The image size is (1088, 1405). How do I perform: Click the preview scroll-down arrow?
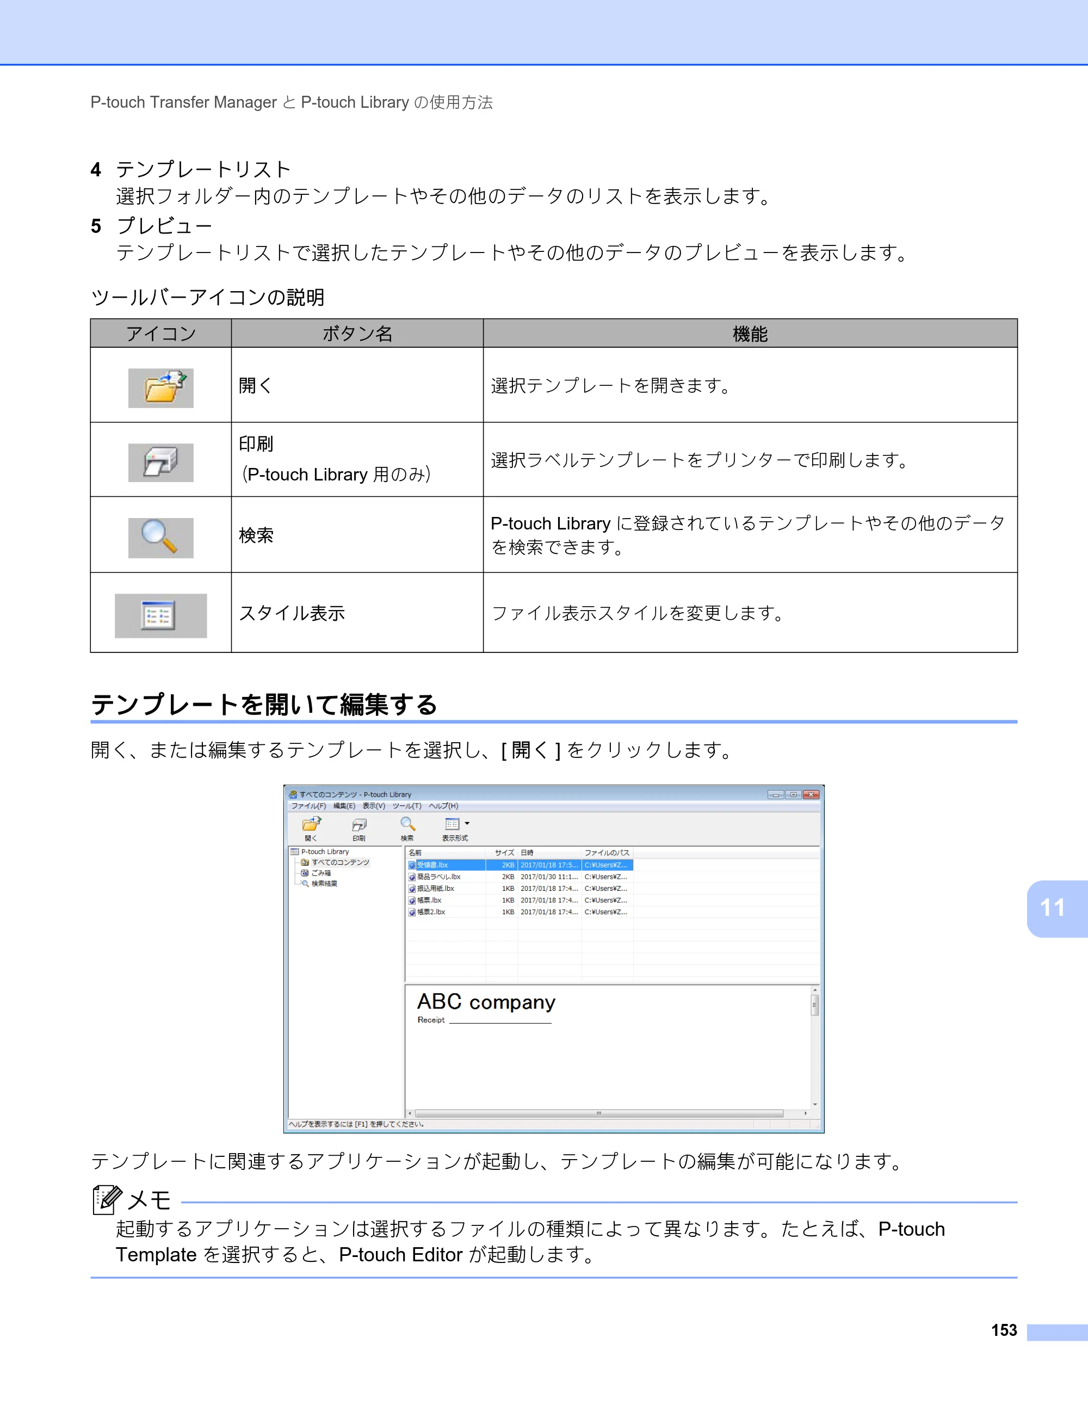point(815,1104)
